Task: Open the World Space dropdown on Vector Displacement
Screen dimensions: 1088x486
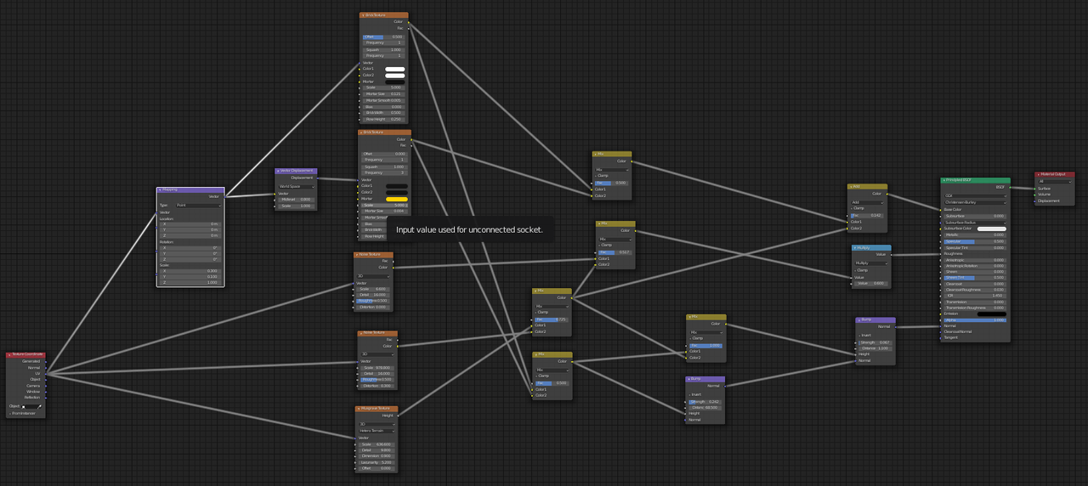Action: (296, 186)
